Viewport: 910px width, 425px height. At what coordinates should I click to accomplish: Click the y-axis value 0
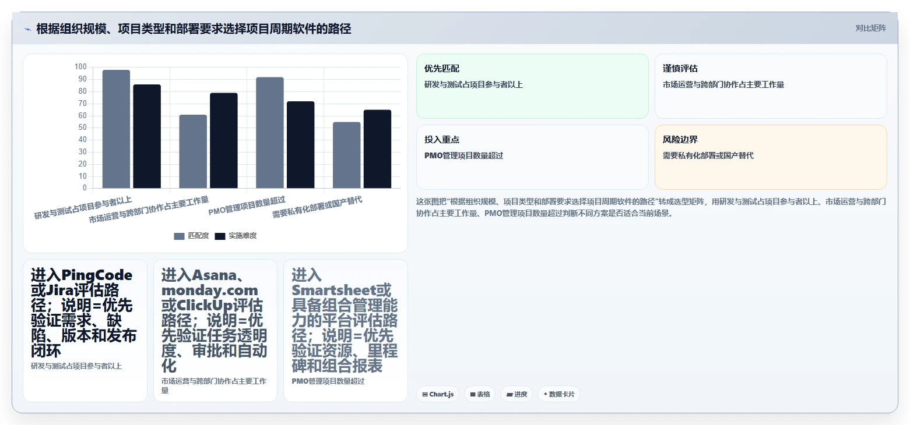click(x=85, y=188)
